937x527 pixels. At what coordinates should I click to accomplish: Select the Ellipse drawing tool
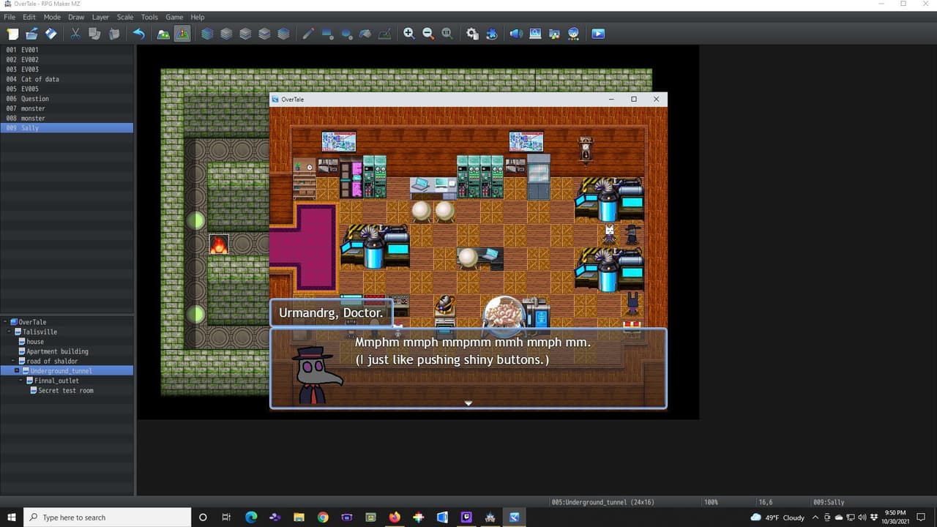point(346,34)
